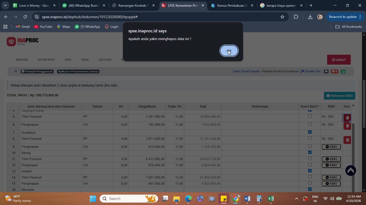Add KBKI for row 12 Prnginapan
The height and width of the screenshot is (205, 366).
(331, 165)
